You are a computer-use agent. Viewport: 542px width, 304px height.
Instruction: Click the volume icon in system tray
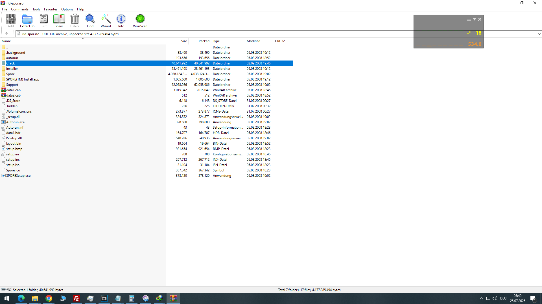[x=495, y=298]
